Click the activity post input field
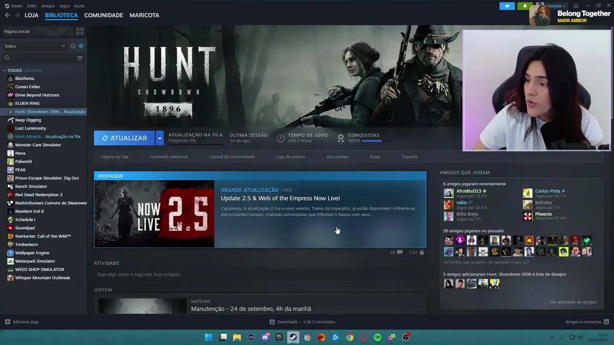Viewport: 614px width, 345px height. [x=260, y=275]
